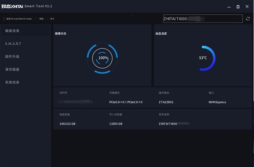Select the ZHITAI Ti600 model name value
The image size is (254, 167).
168,124
